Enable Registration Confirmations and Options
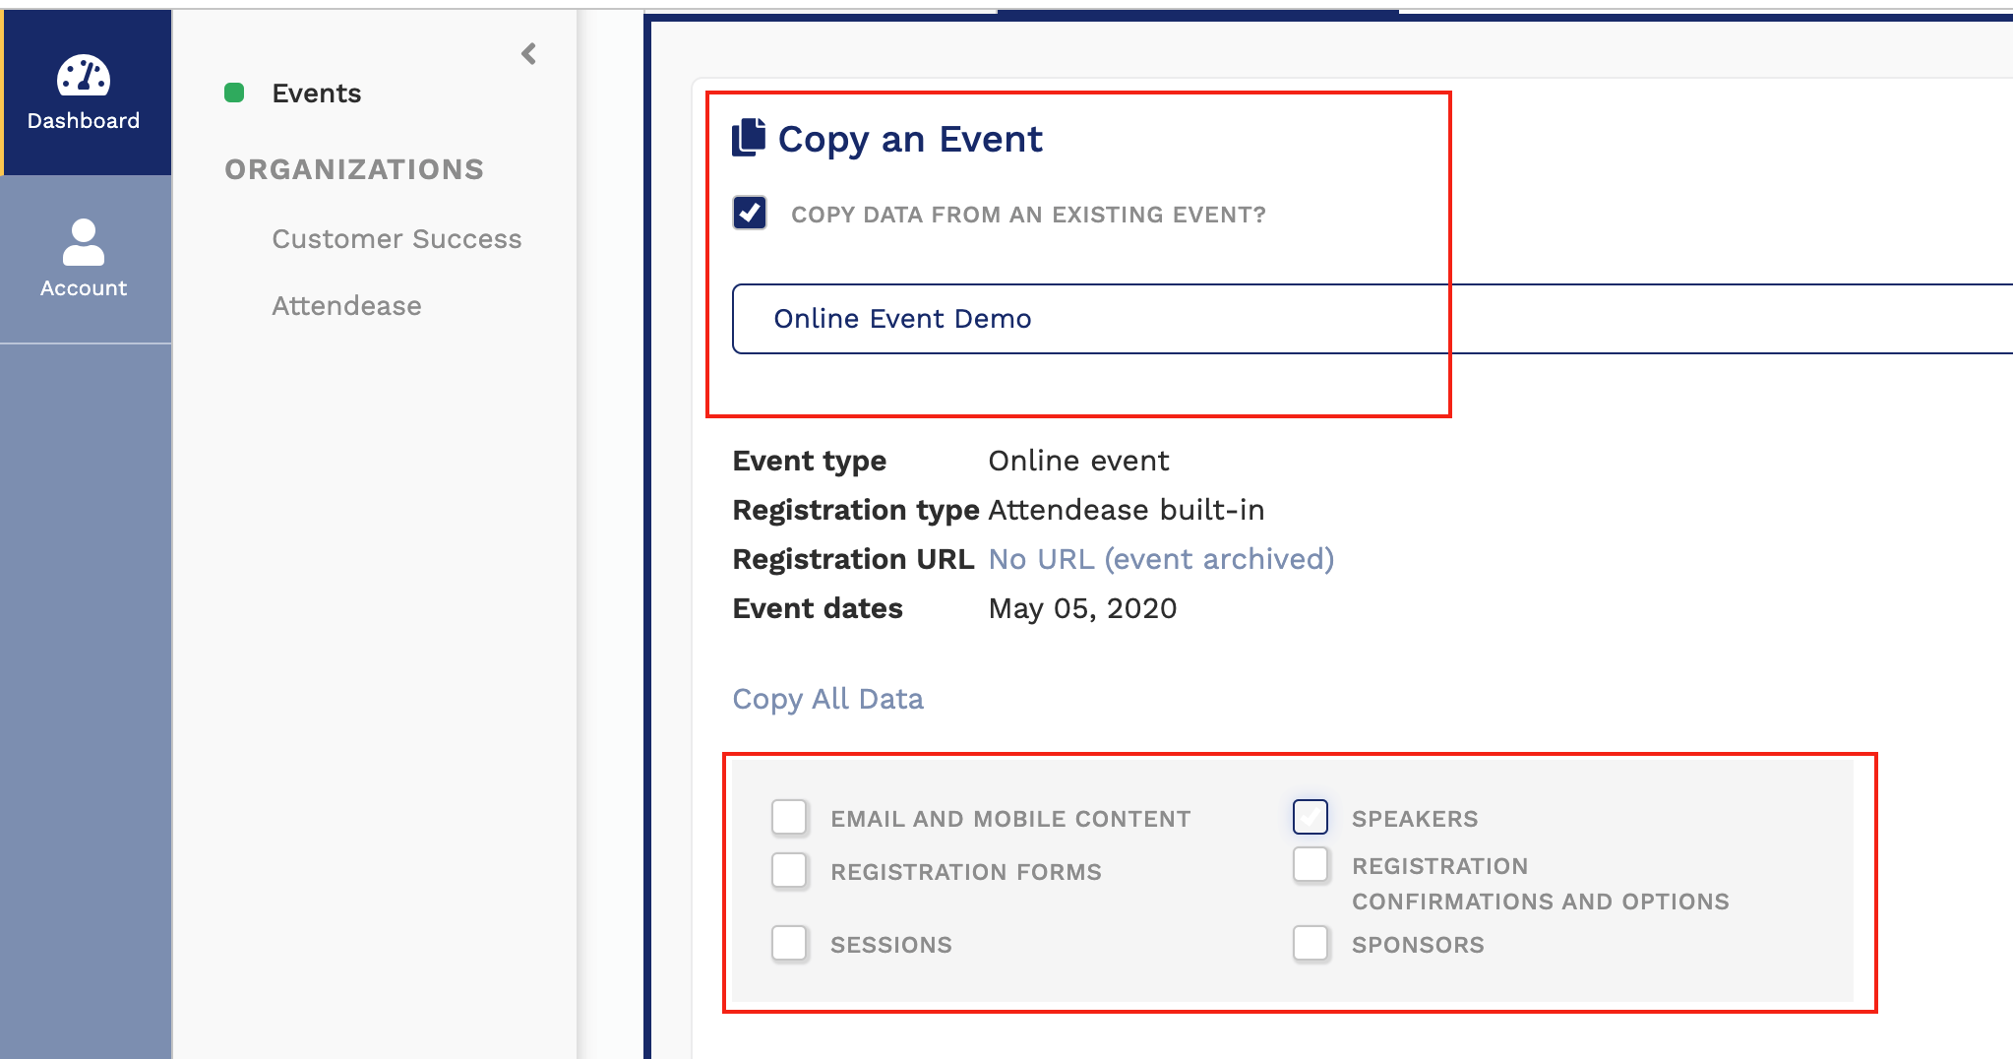Viewport: 2013px width, 1059px height. 1311,864
